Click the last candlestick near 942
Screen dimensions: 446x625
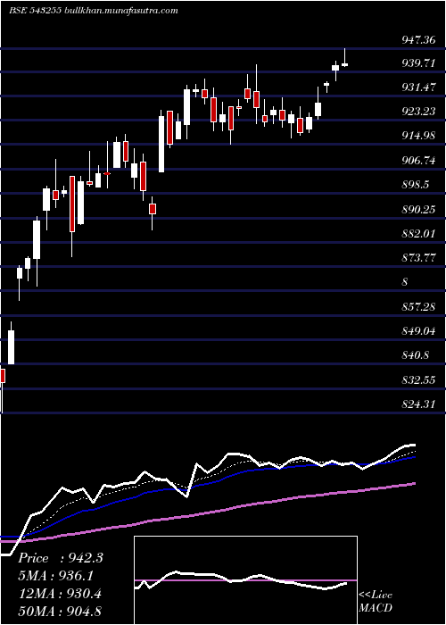[345, 64]
